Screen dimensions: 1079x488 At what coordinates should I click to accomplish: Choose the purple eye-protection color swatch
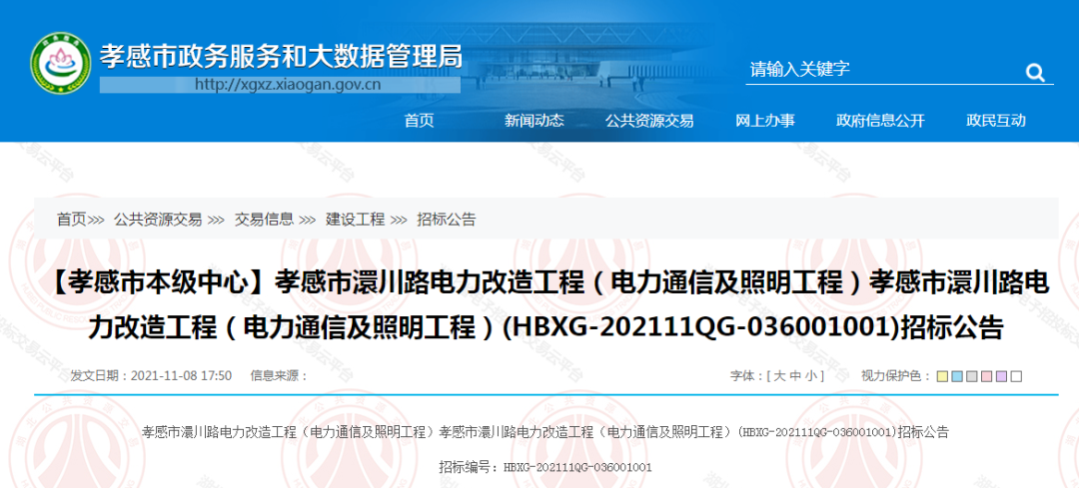point(1001,376)
